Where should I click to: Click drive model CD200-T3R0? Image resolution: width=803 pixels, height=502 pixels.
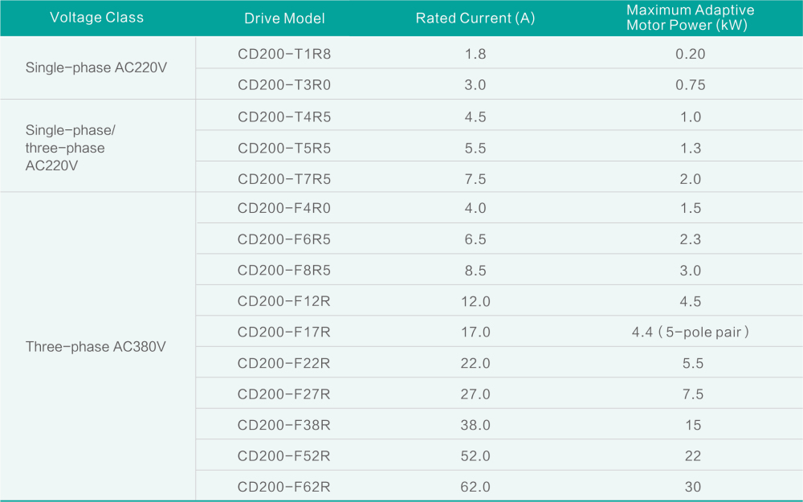[x=284, y=85]
